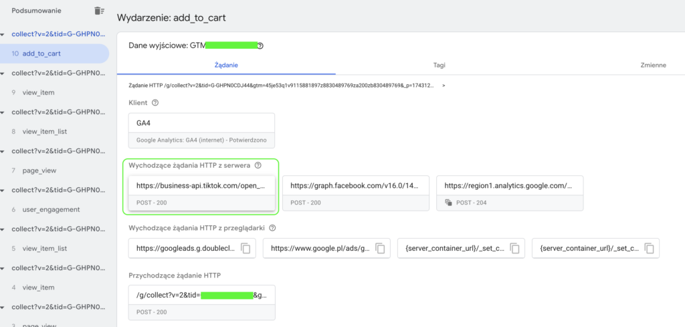
Task: Switch to the Tagi tab
Action: 439,65
